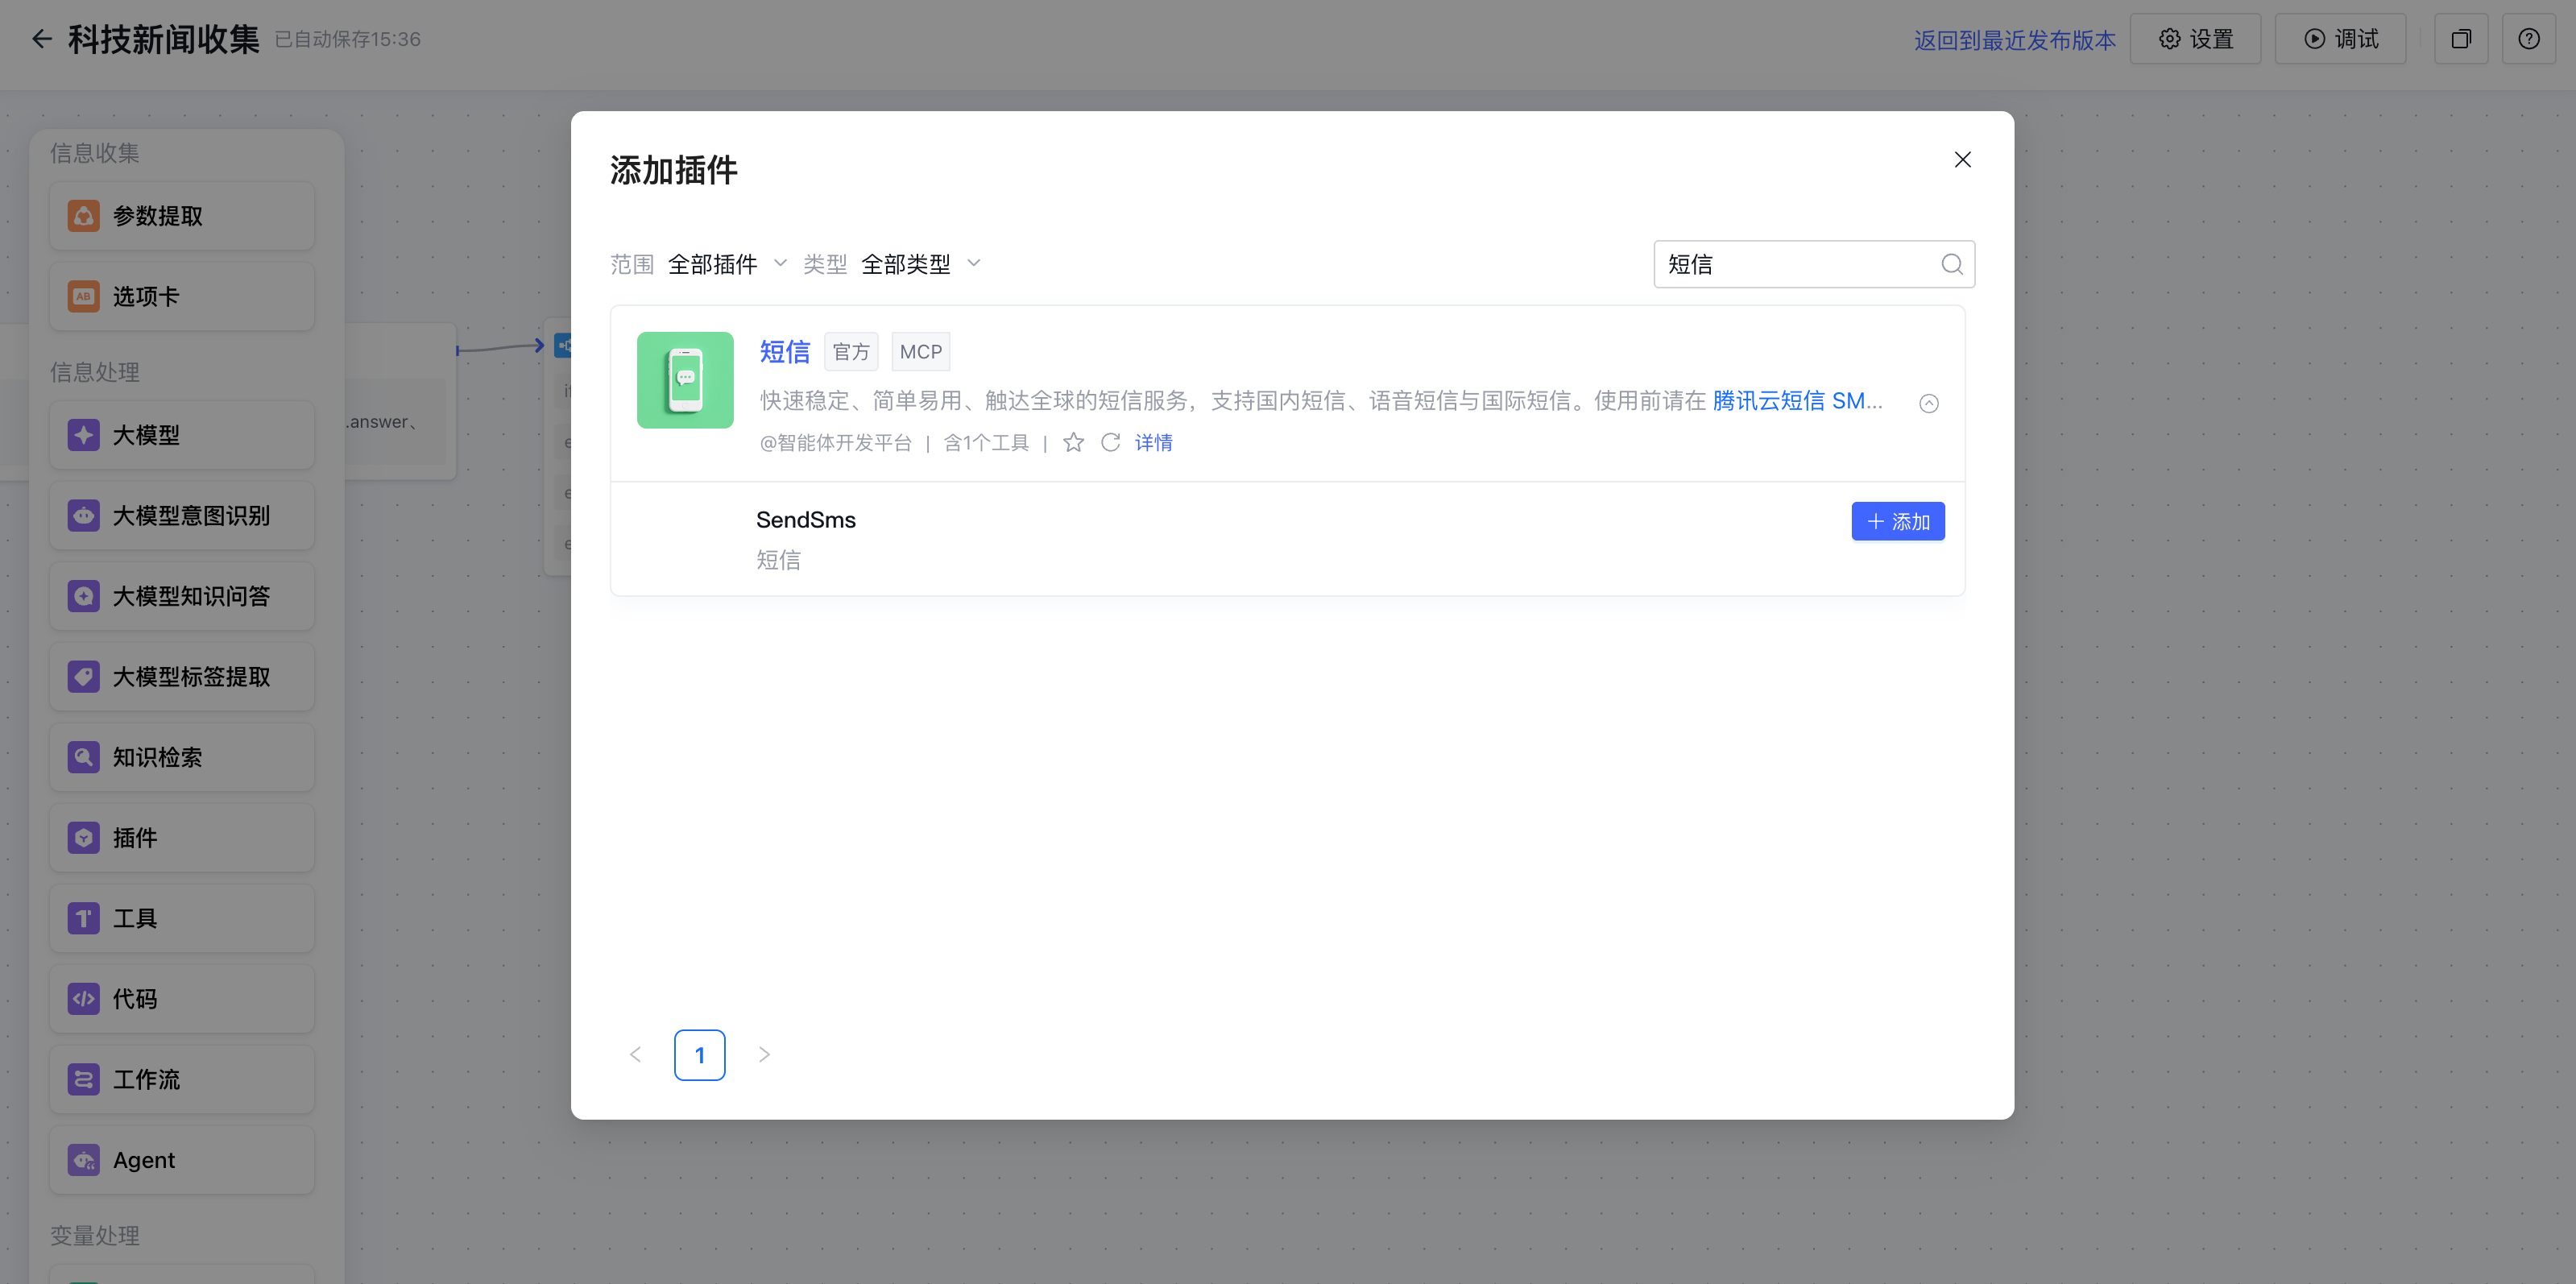Click the help question mark icon
Image resolution: width=2576 pixels, height=1284 pixels.
coord(2528,39)
